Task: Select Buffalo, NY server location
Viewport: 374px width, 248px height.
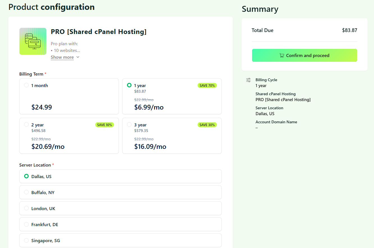Action: click(x=121, y=192)
